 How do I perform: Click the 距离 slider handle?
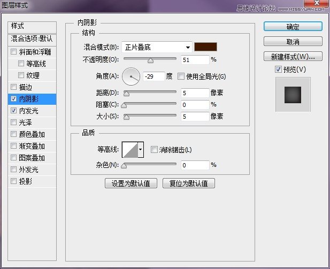126,94
